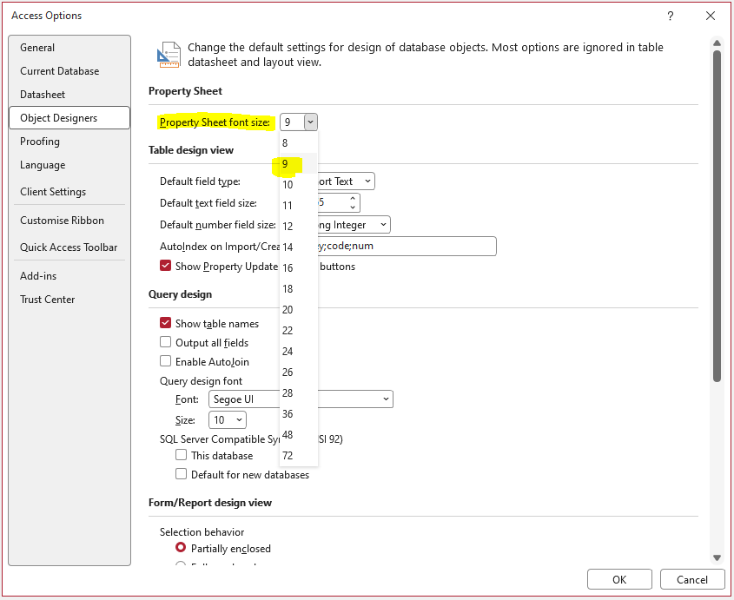
Task: Toggle Show Property Update Options checkbox
Action: pos(165,266)
